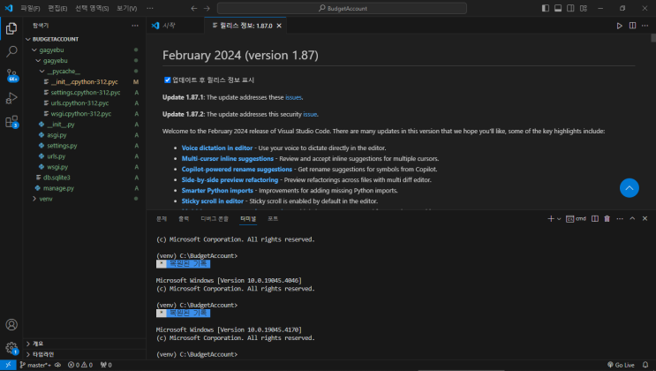The image size is (656, 371).
Task: Open the overflow menu ellipsis in menu bar
Action: tap(150, 8)
